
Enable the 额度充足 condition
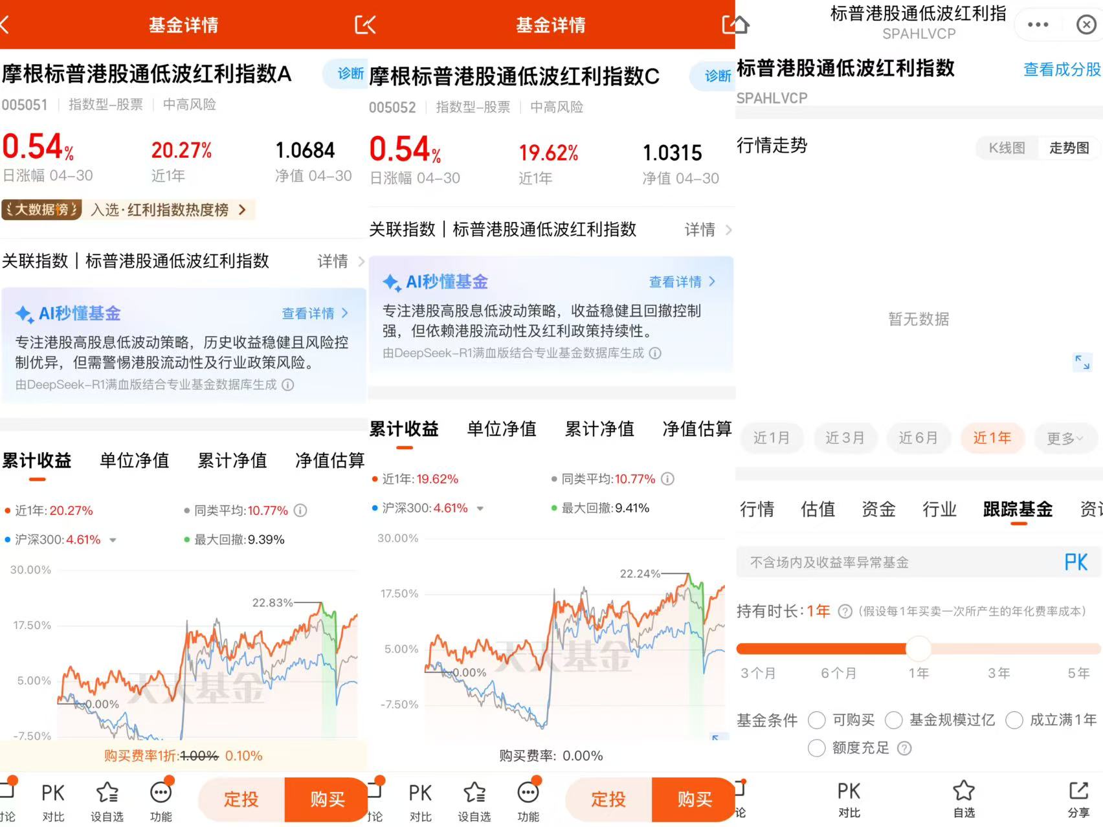click(816, 748)
